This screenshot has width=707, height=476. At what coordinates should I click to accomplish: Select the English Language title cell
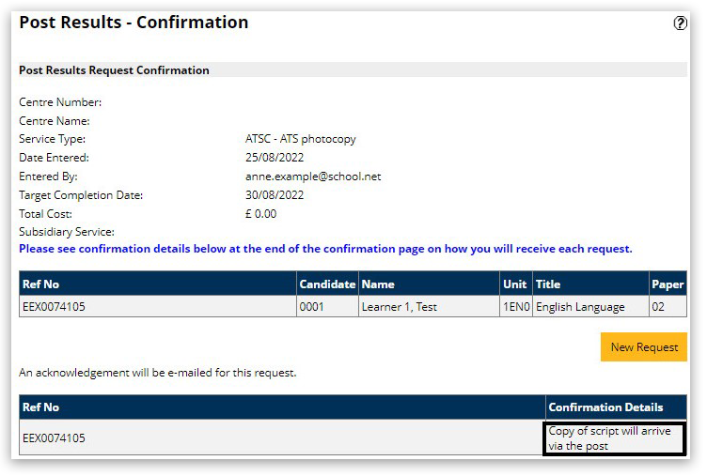580,307
